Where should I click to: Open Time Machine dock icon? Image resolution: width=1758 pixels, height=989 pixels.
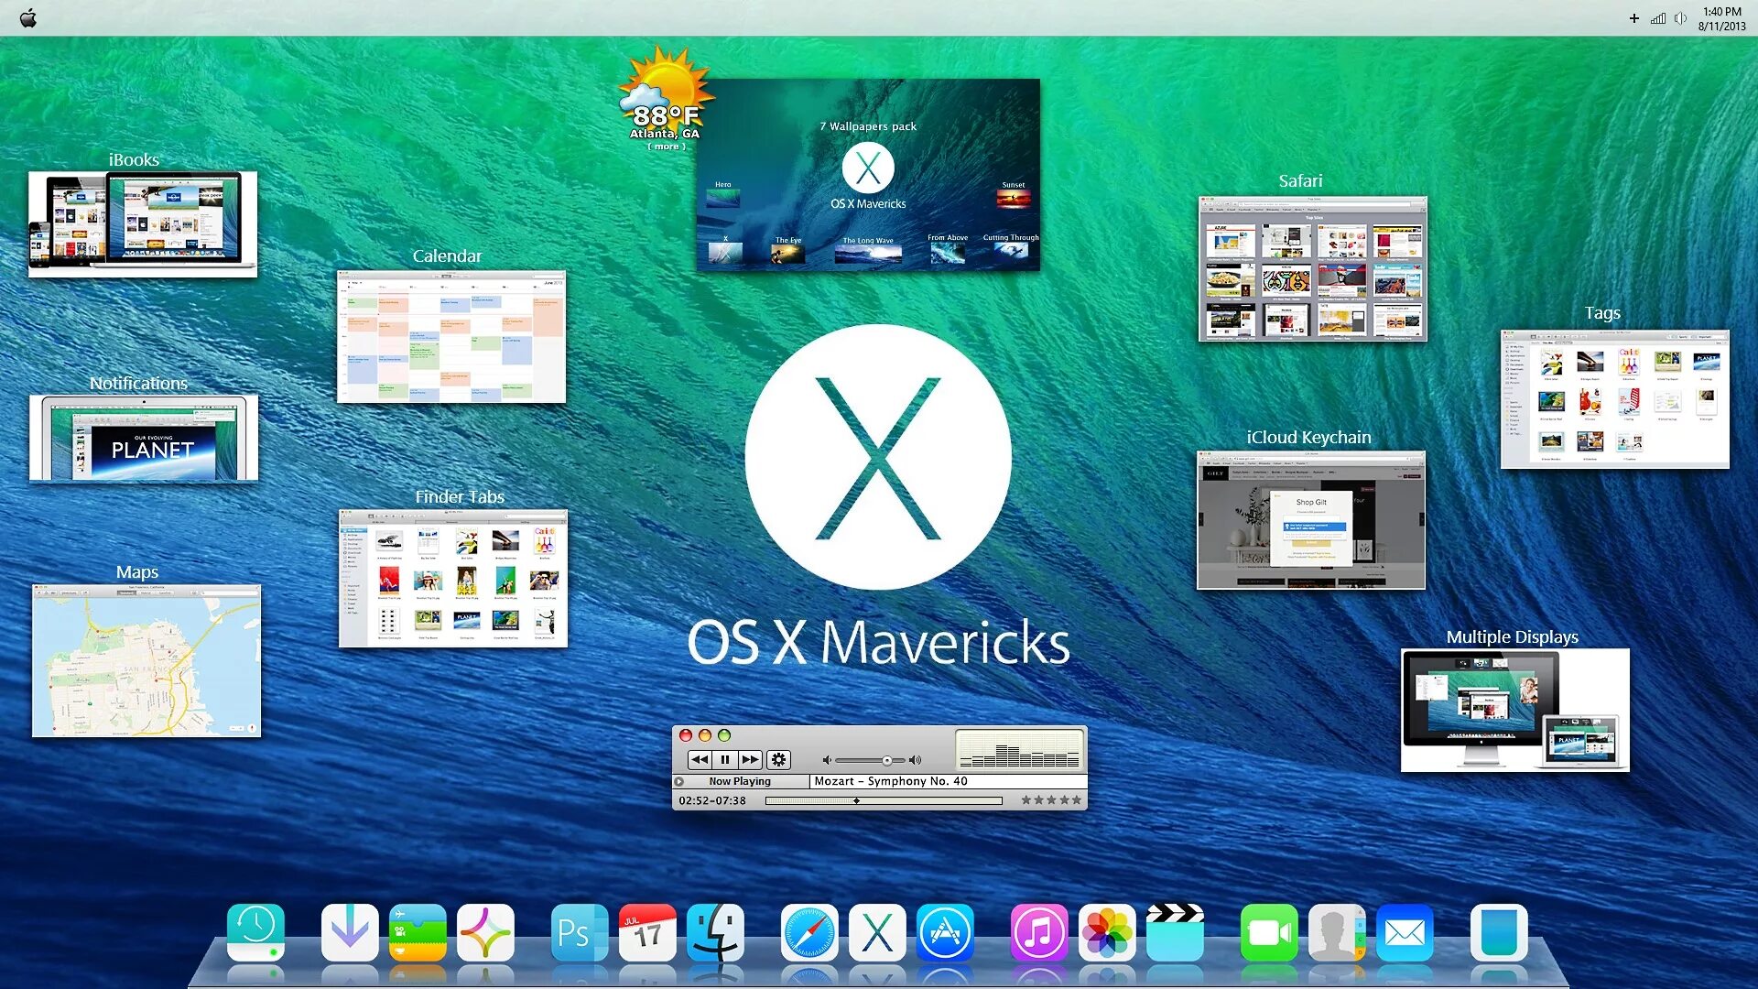point(255,933)
